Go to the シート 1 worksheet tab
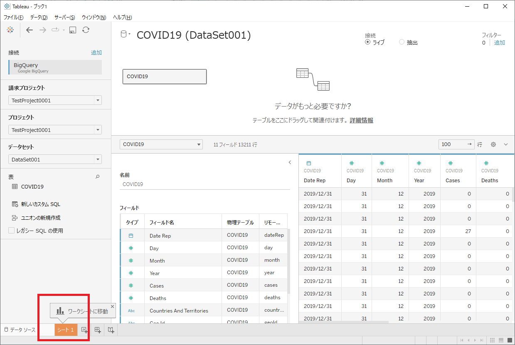Viewport: 515px width, 345px height. click(x=66, y=330)
